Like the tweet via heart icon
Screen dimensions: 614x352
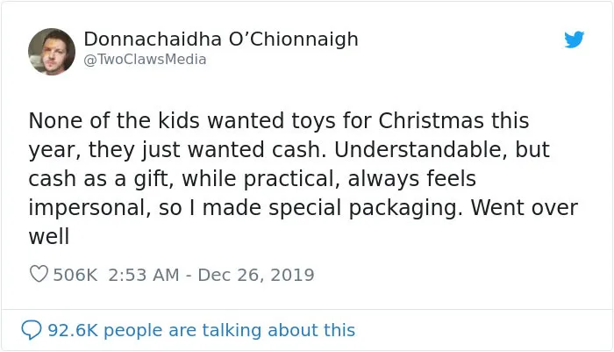click(x=39, y=274)
